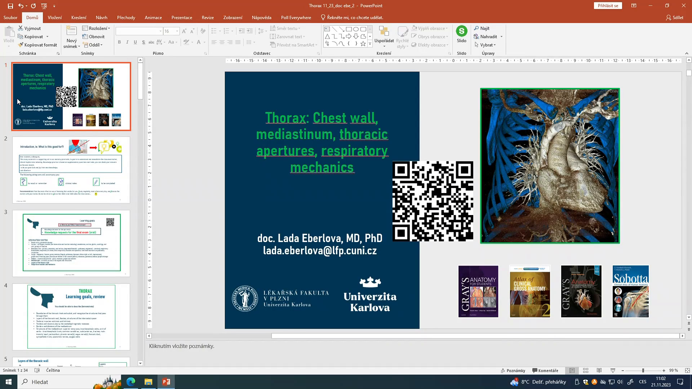Open font name combo box
The height and width of the screenshot is (389, 692).
139,31
